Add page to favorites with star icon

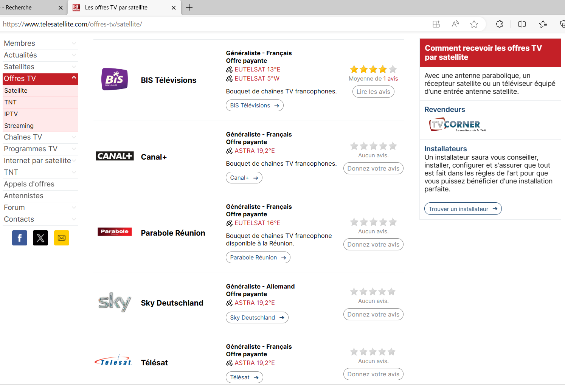click(x=474, y=24)
